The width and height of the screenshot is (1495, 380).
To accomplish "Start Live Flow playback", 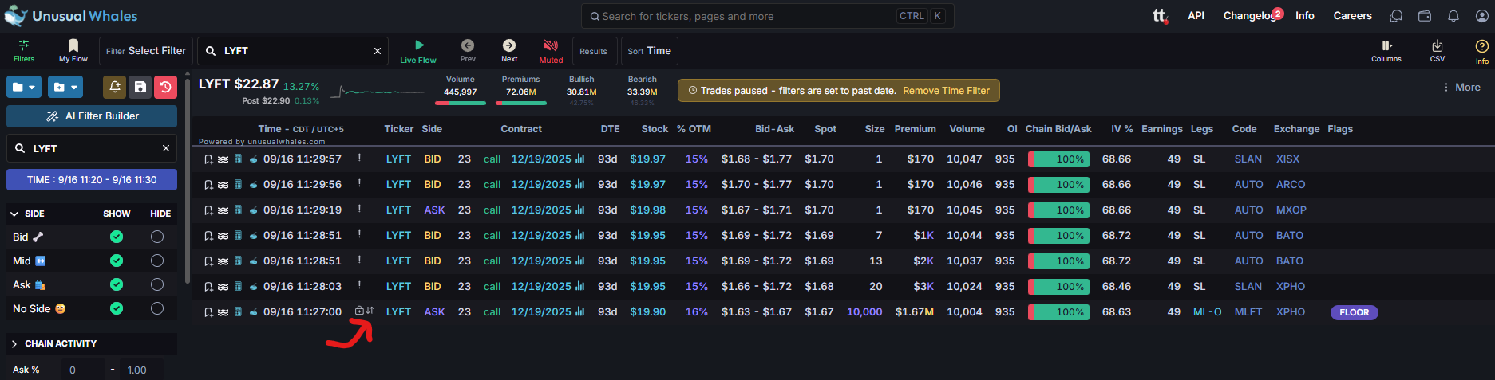I will coord(418,51).
